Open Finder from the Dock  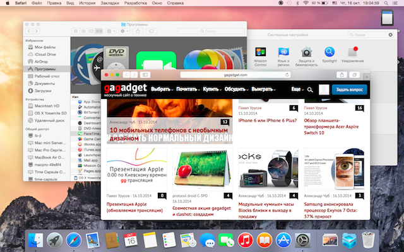coord(35,241)
